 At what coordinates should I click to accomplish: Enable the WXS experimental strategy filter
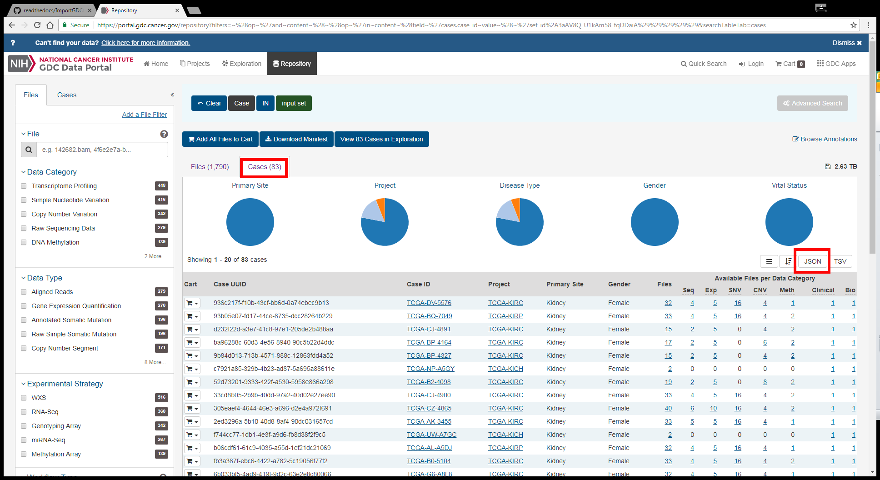pyautogui.click(x=24, y=398)
